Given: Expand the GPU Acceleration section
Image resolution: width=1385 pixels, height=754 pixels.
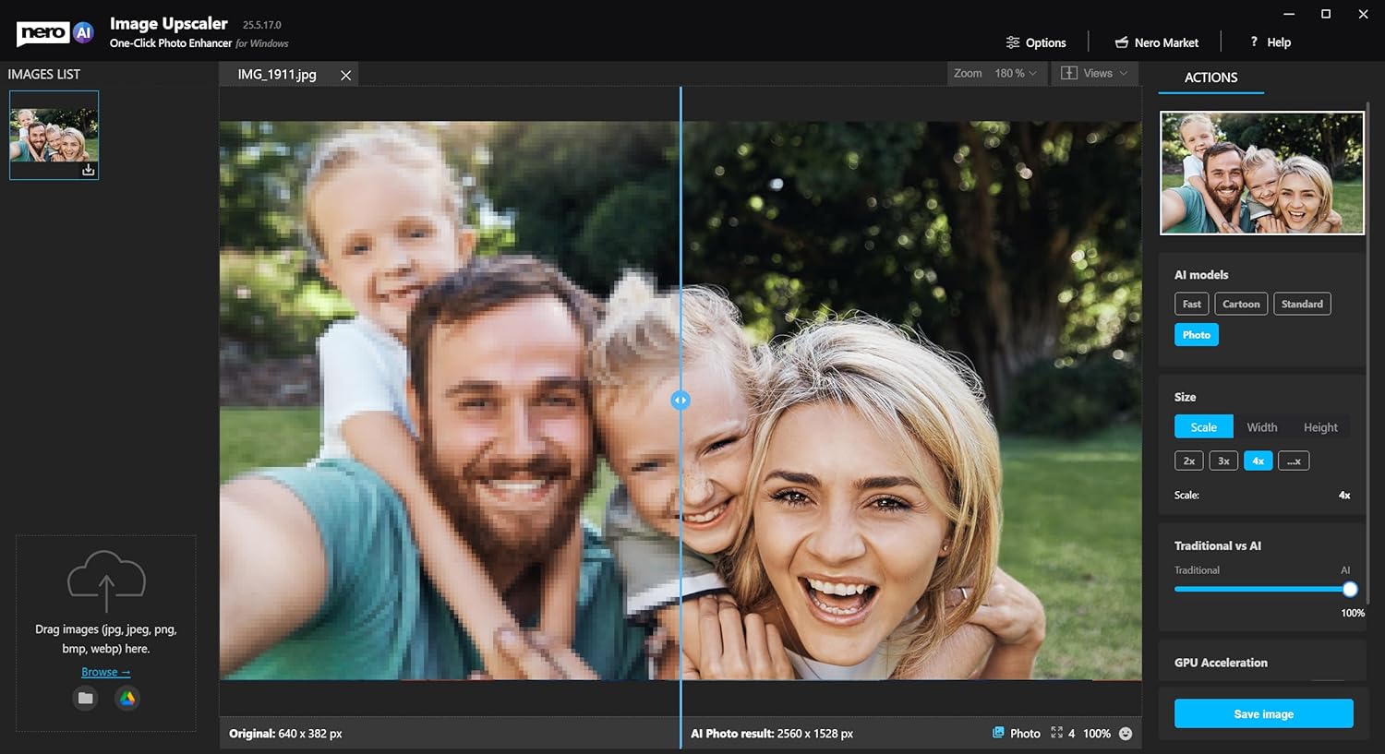Looking at the screenshot, I should pyautogui.click(x=1219, y=662).
